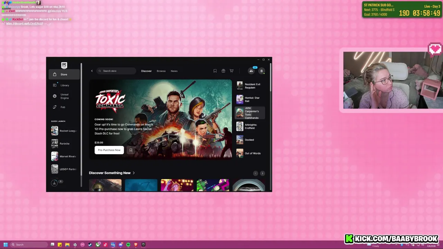
Task: Select John Carpenter's Toxic Commando list entry
Action: 250,113
